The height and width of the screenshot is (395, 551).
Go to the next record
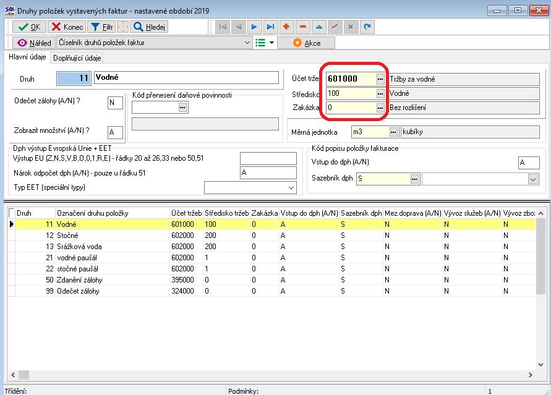254,27
